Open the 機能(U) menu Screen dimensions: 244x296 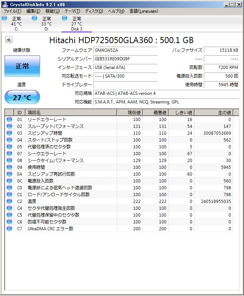tap(52, 11)
